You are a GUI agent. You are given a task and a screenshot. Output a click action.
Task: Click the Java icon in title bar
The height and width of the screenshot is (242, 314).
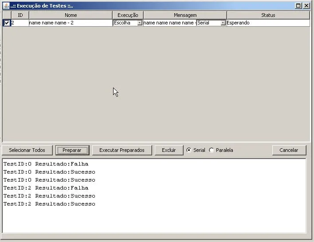pos(6,6)
